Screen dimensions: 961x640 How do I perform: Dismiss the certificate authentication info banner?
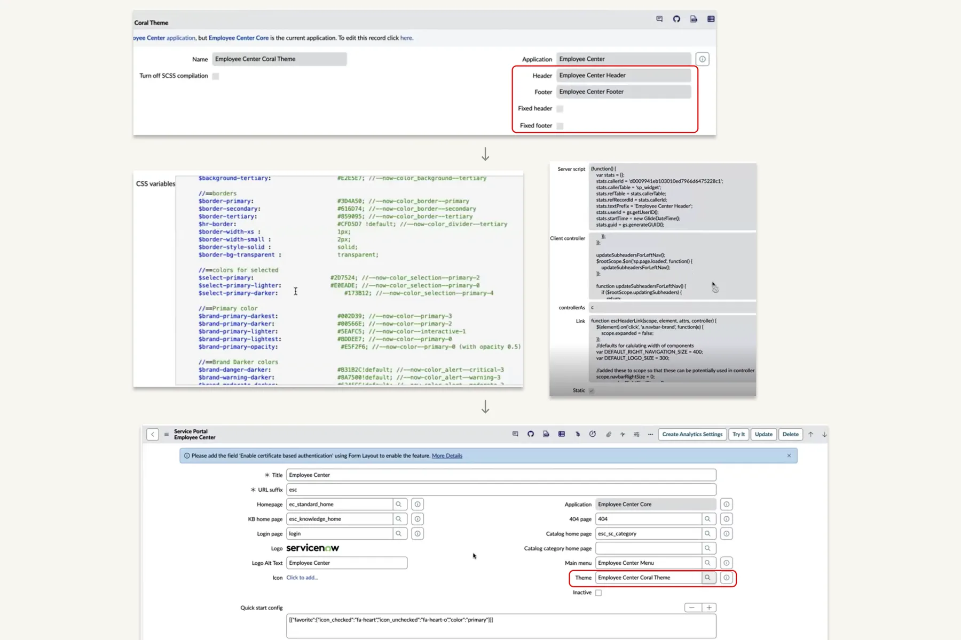(x=789, y=455)
